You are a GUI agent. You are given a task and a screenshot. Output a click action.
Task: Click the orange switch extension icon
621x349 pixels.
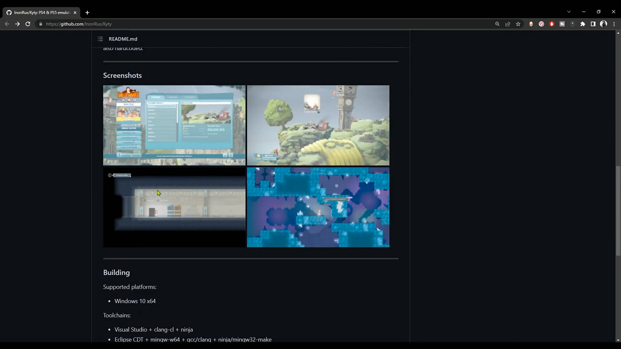point(531,24)
